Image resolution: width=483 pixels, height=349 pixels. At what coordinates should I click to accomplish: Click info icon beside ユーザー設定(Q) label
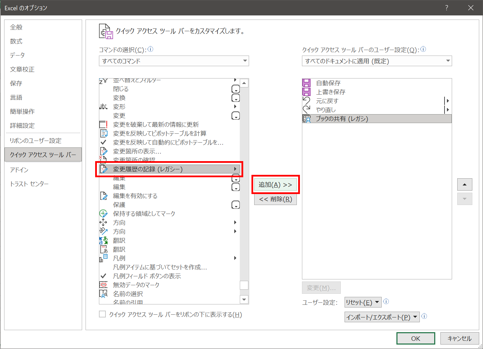pos(423,49)
